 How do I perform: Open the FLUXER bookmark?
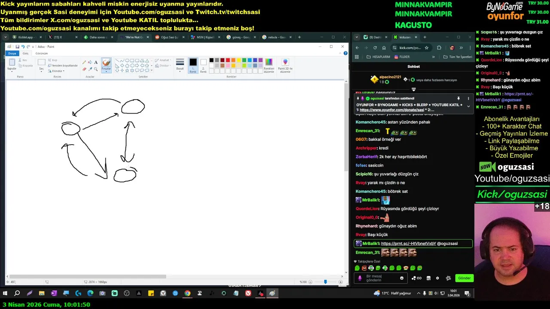coord(401,57)
